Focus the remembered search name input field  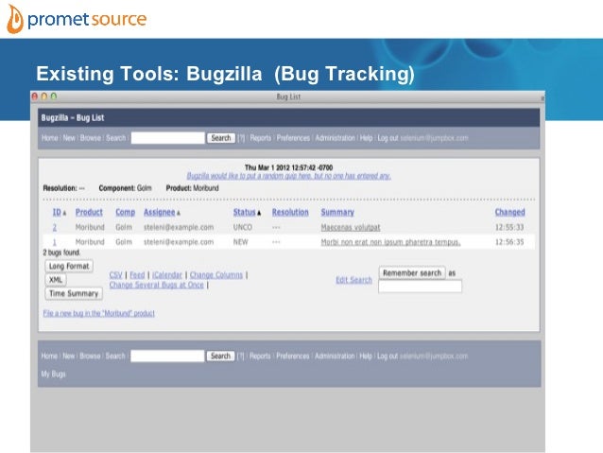click(x=421, y=287)
